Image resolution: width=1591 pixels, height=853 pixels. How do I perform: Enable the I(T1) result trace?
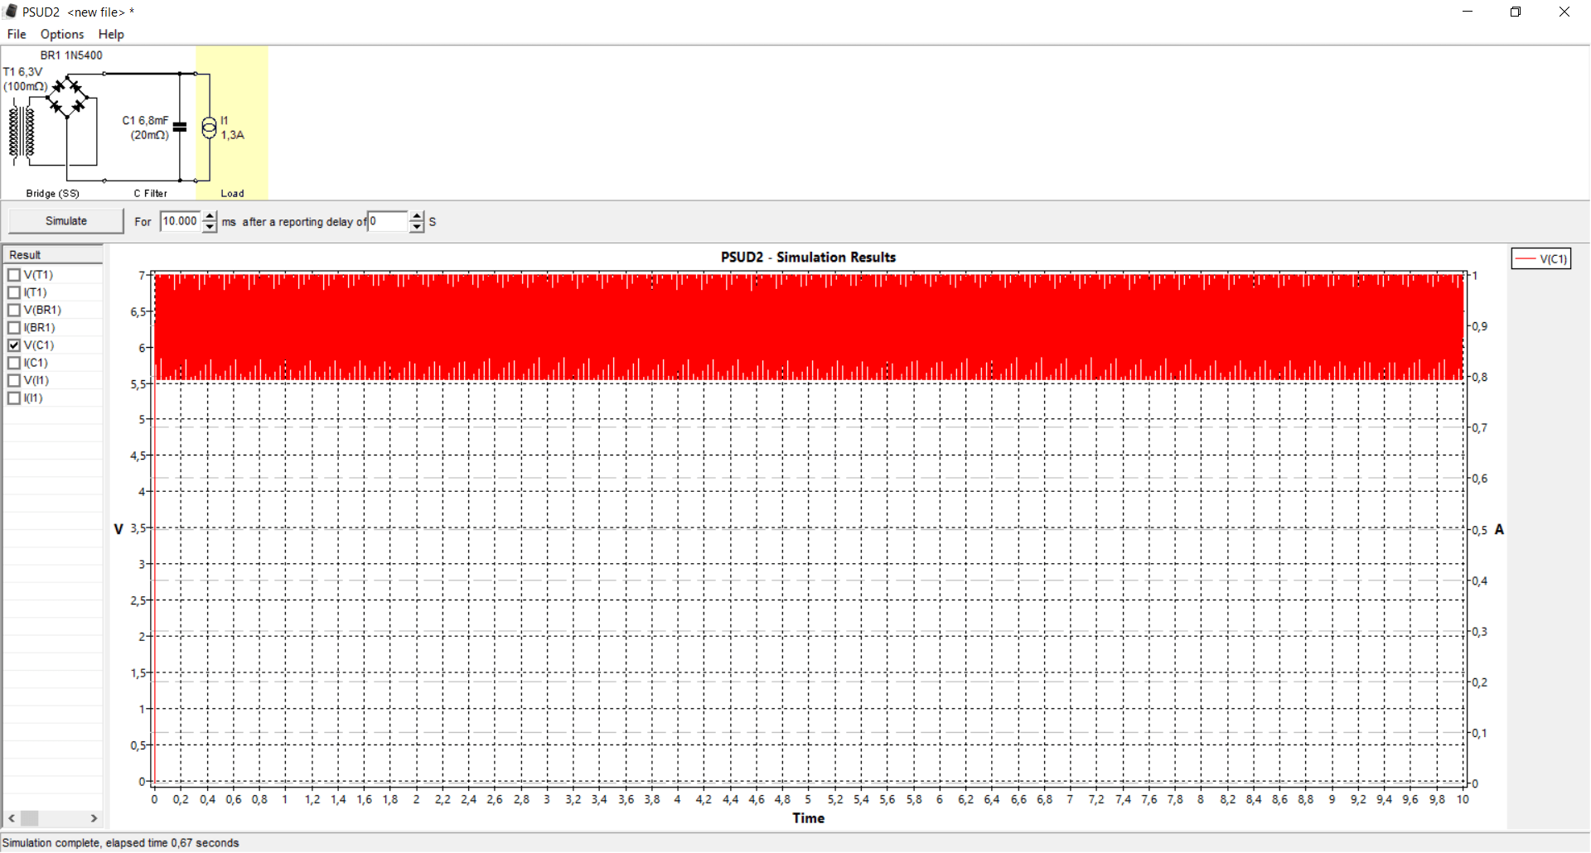click(14, 292)
